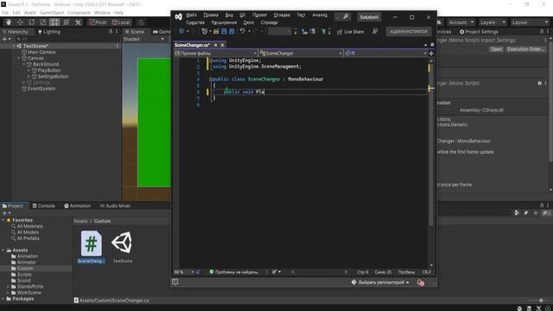Click the Undo arrow in Visual Studio
This screenshot has width=553, height=311.
(x=242, y=31)
